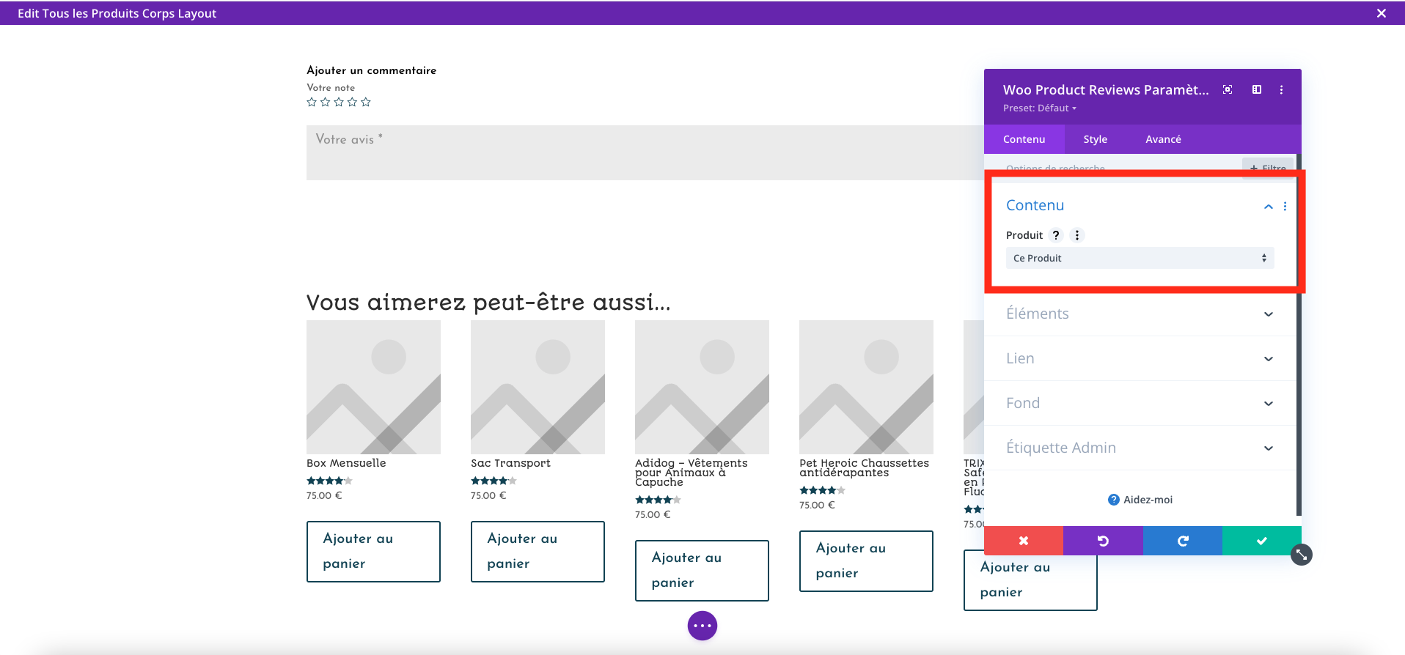The width and height of the screenshot is (1405, 655).
Task: Click the settings panel scrollbar
Action: point(1299,334)
